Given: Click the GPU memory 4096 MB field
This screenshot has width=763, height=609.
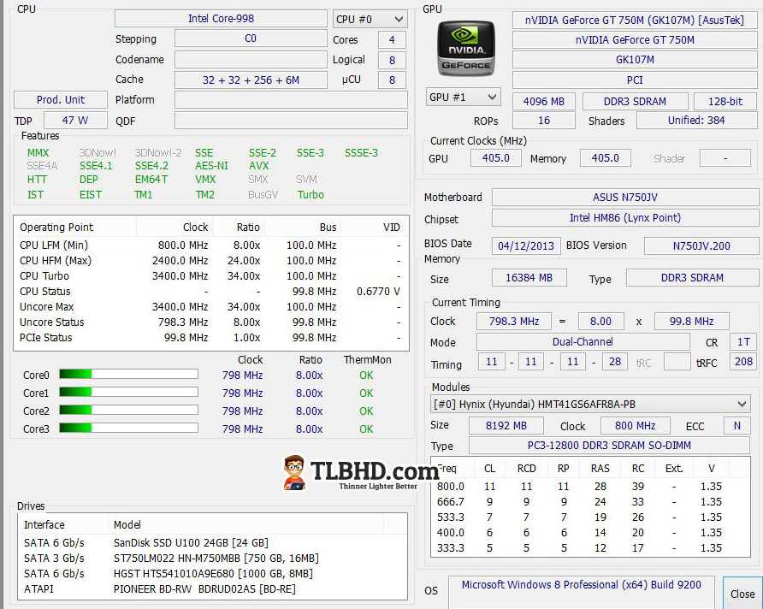Looking at the screenshot, I should 543,101.
